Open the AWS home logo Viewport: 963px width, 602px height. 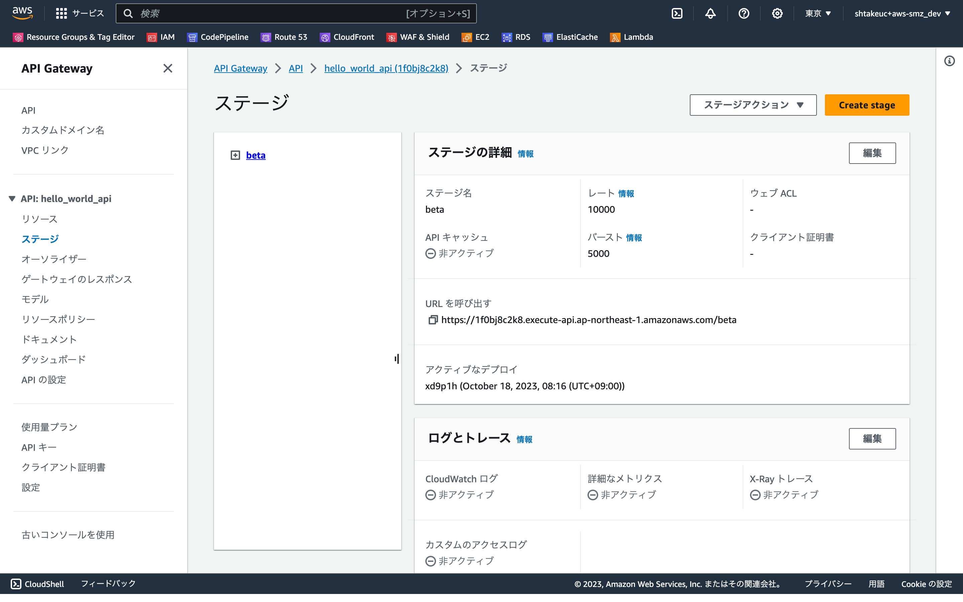pos(22,13)
